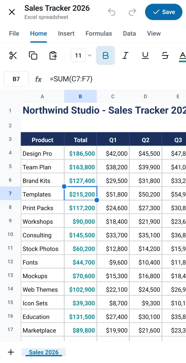Image resolution: width=186 pixels, height=363 pixels.
Task: Select the $9,600 Q1 cell
Action: tap(113, 262)
